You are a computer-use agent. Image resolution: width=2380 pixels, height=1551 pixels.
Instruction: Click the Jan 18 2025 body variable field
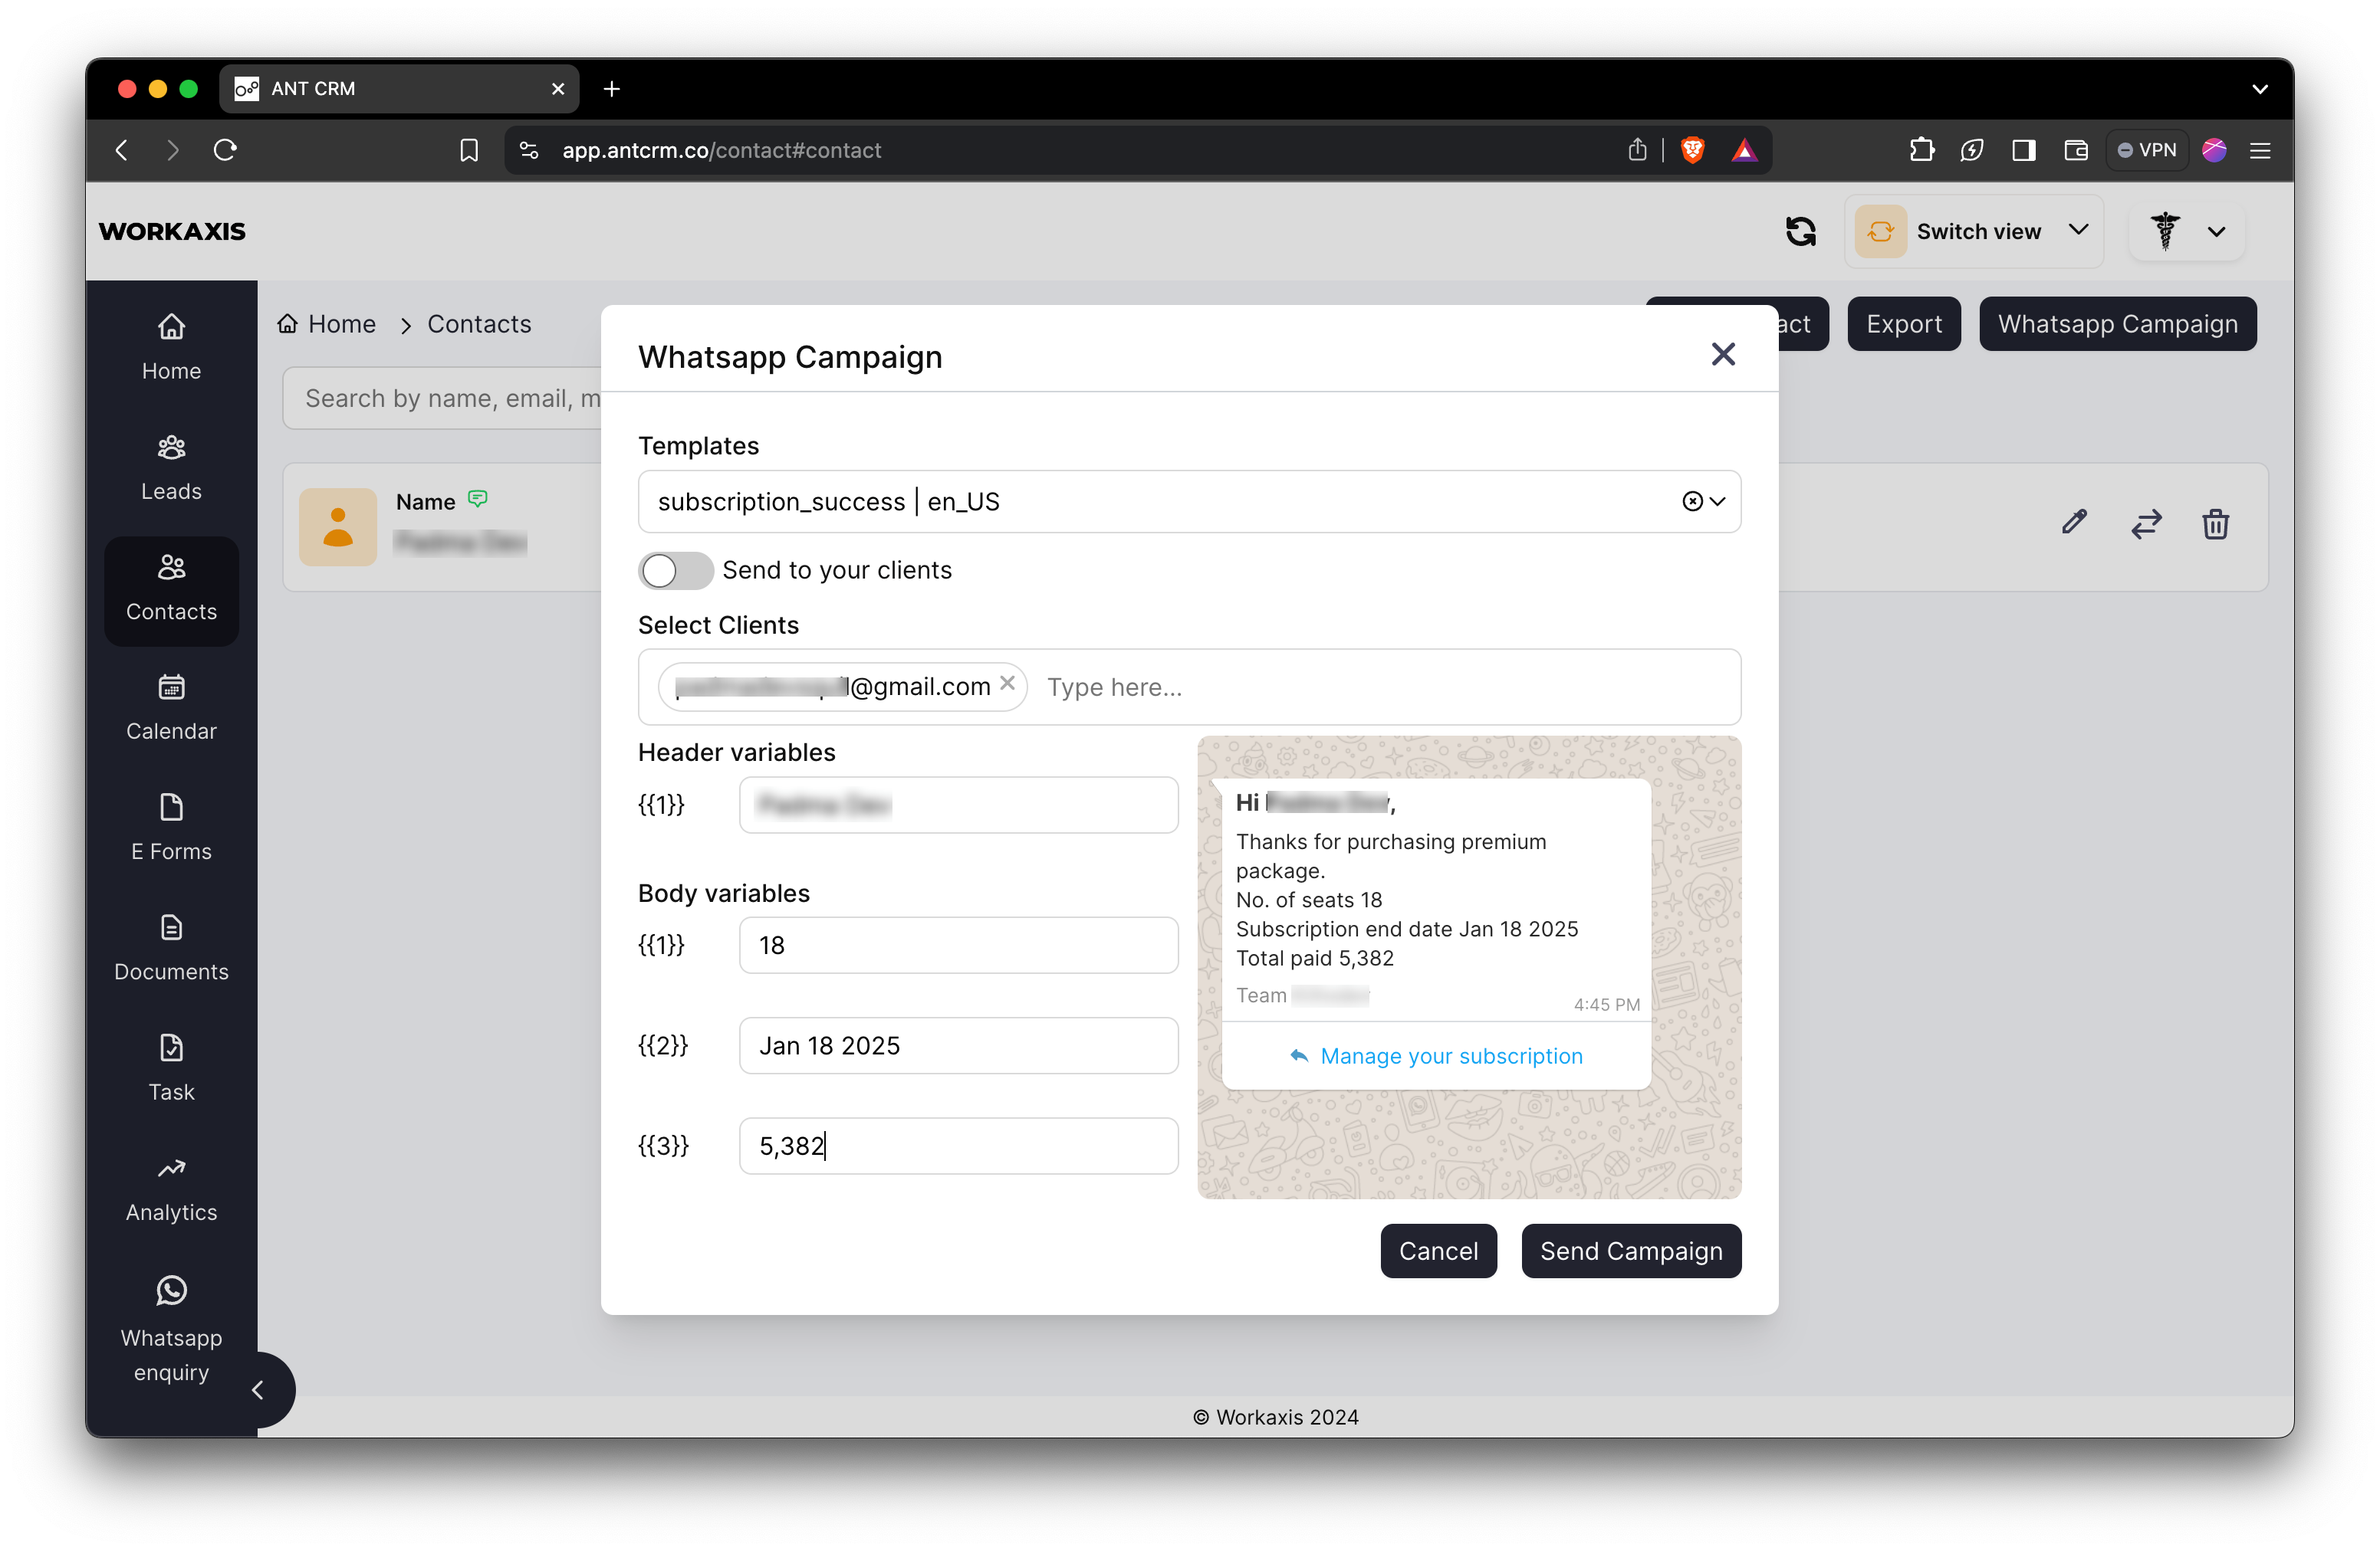click(x=958, y=1045)
